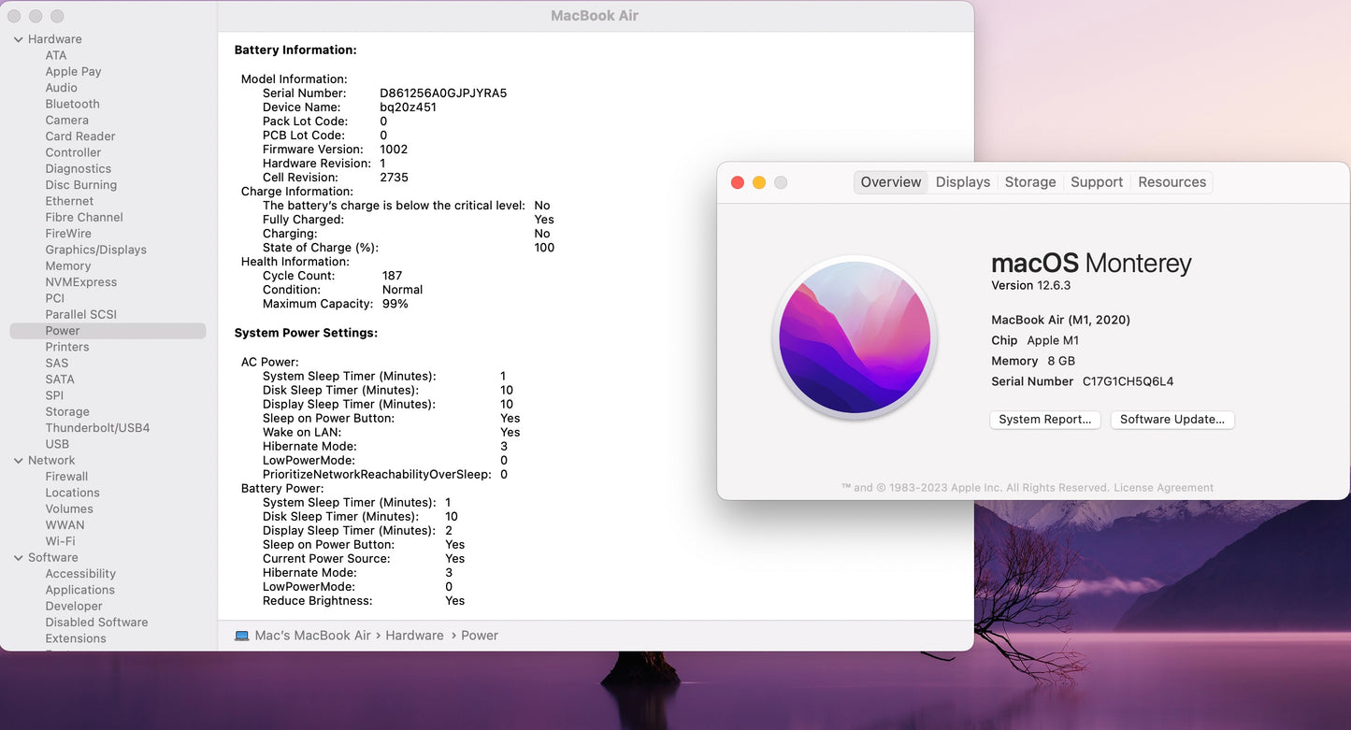Image resolution: width=1351 pixels, height=730 pixels.
Task: Select PCI in the sidebar
Action: click(55, 299)
